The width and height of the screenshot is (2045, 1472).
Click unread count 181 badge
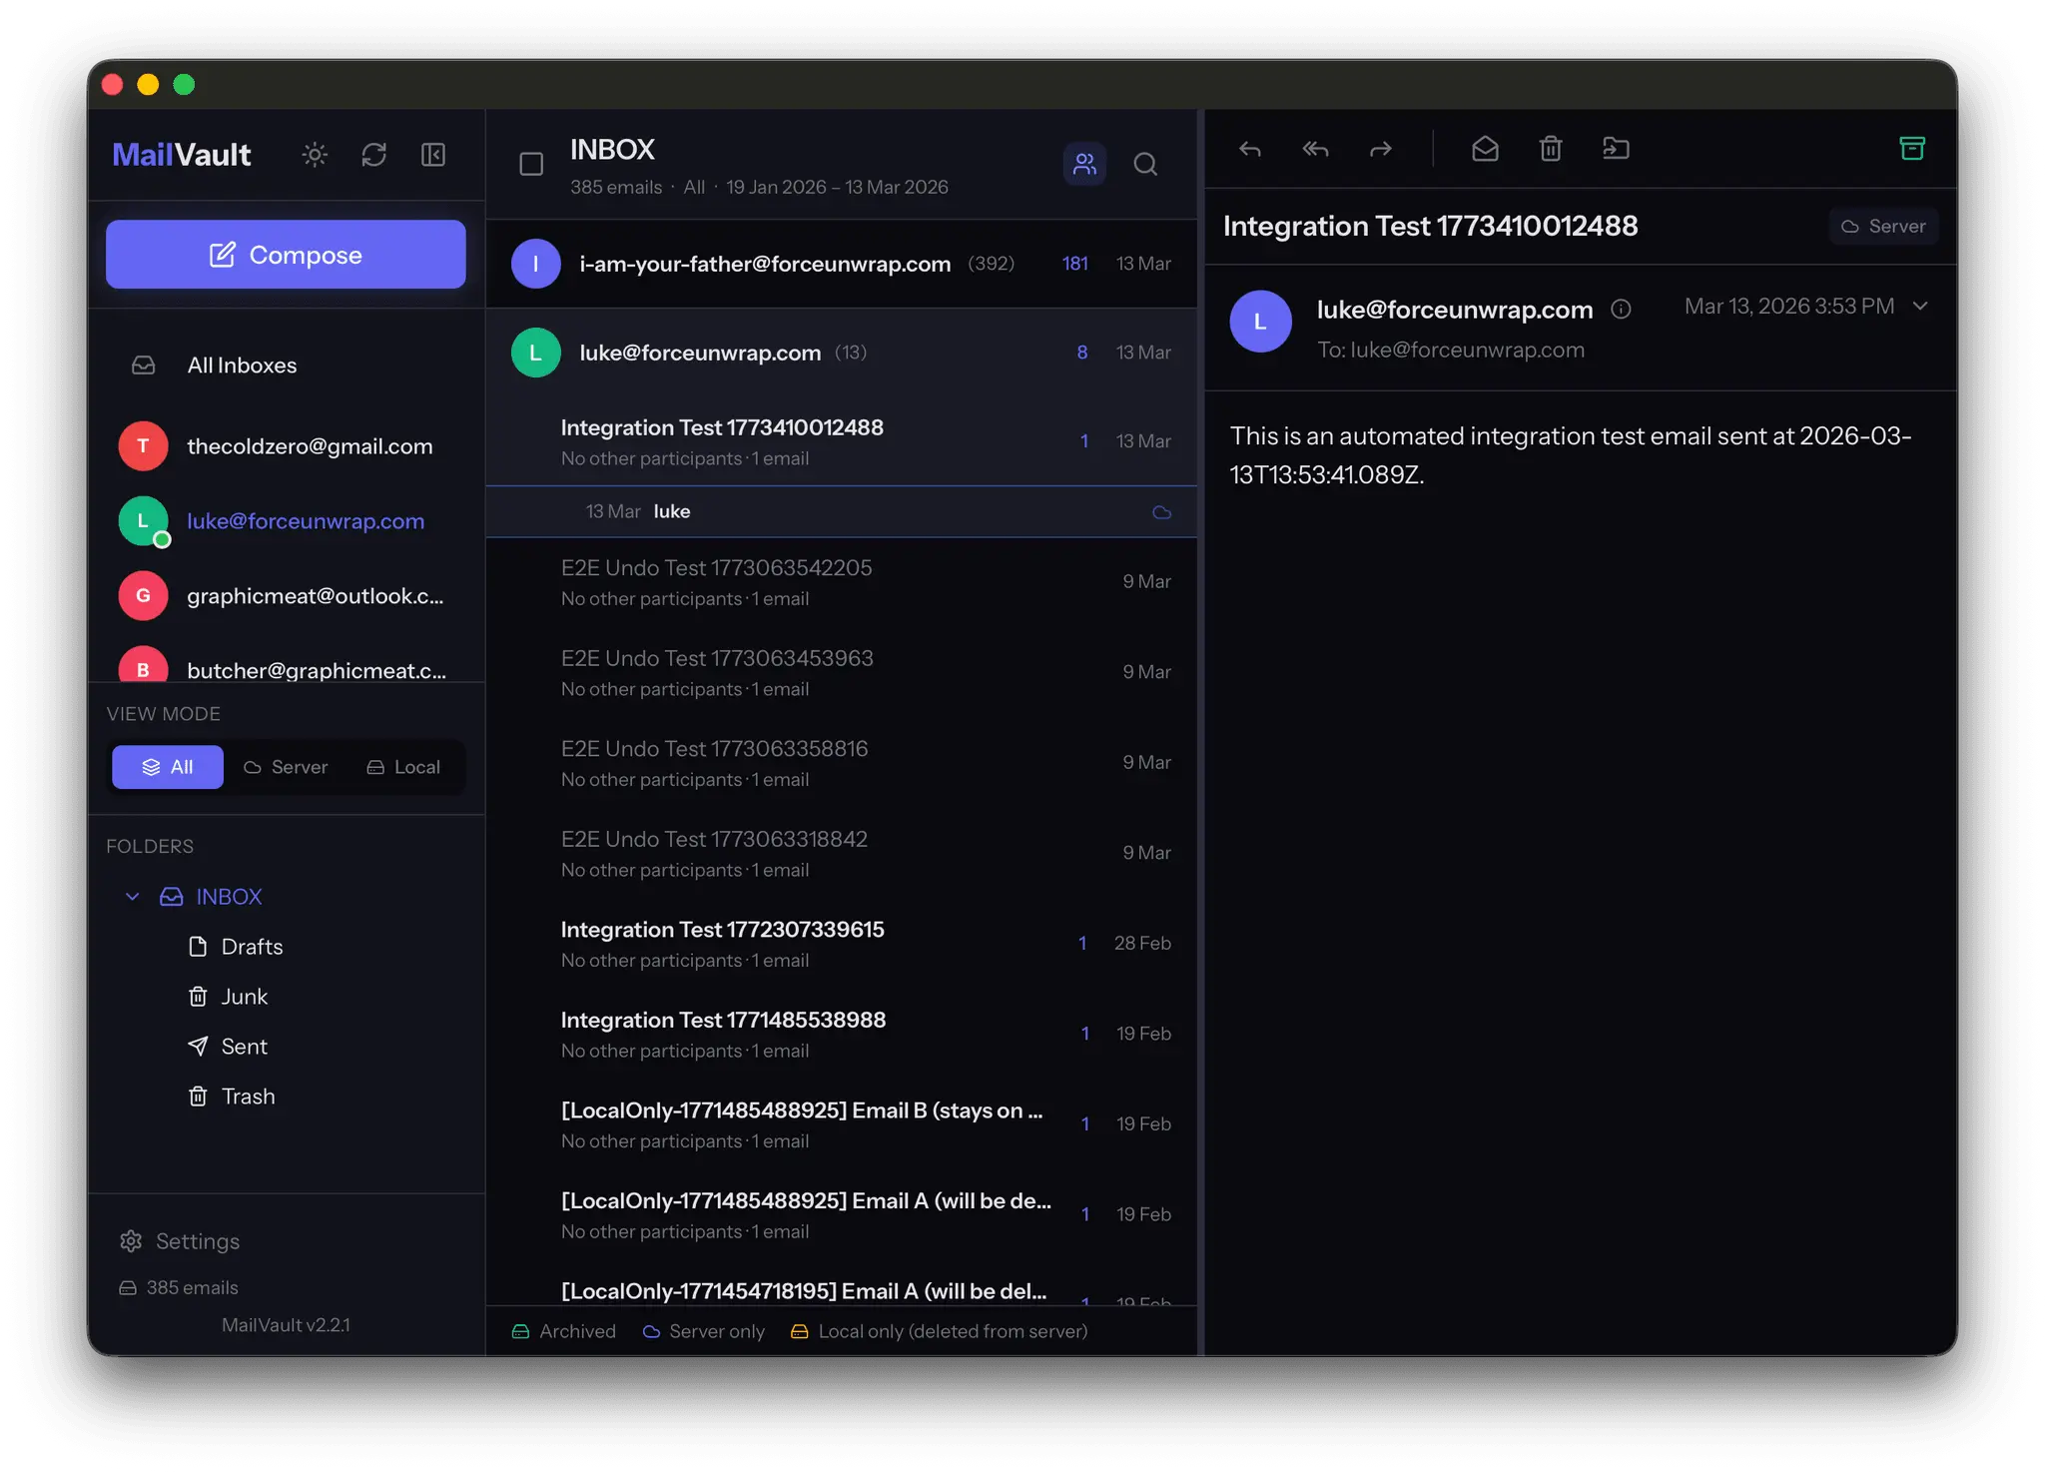tap(1074, 264)
